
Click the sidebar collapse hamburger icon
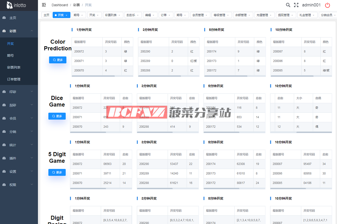[44, 5]
